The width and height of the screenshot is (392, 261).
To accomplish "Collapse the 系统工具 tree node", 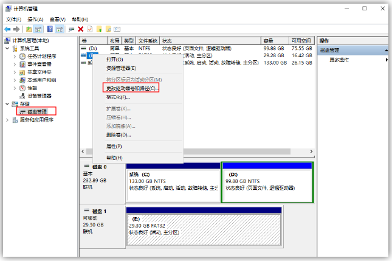I will pyautogui.click(x=7, y=48).
